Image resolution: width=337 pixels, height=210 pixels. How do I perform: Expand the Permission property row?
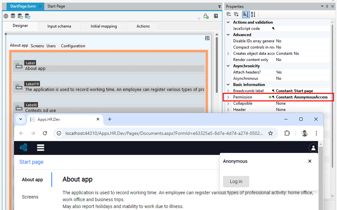point(228,97)
